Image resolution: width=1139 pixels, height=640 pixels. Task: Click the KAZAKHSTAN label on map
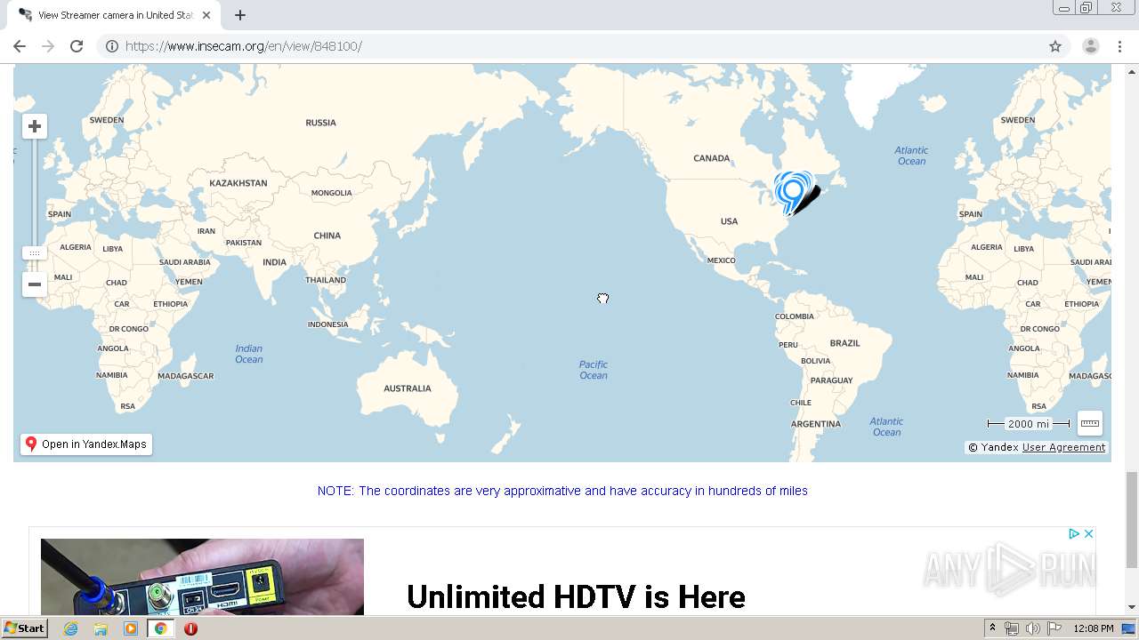(x=238, y=183)
